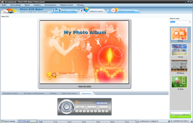Click the Скачать шаблоны button

(180, 115)
